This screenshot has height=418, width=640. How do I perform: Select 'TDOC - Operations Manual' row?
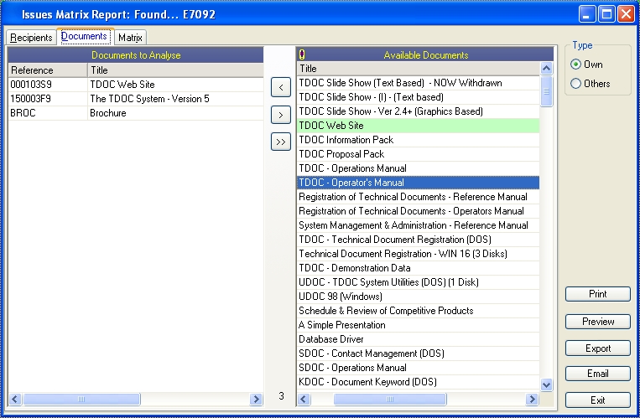419,168
